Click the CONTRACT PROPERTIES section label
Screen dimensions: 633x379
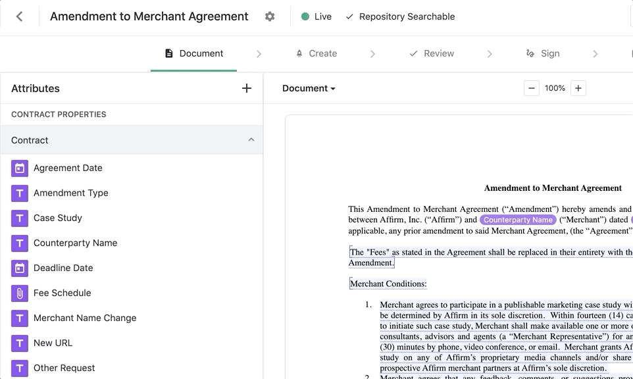click(59, 114)
